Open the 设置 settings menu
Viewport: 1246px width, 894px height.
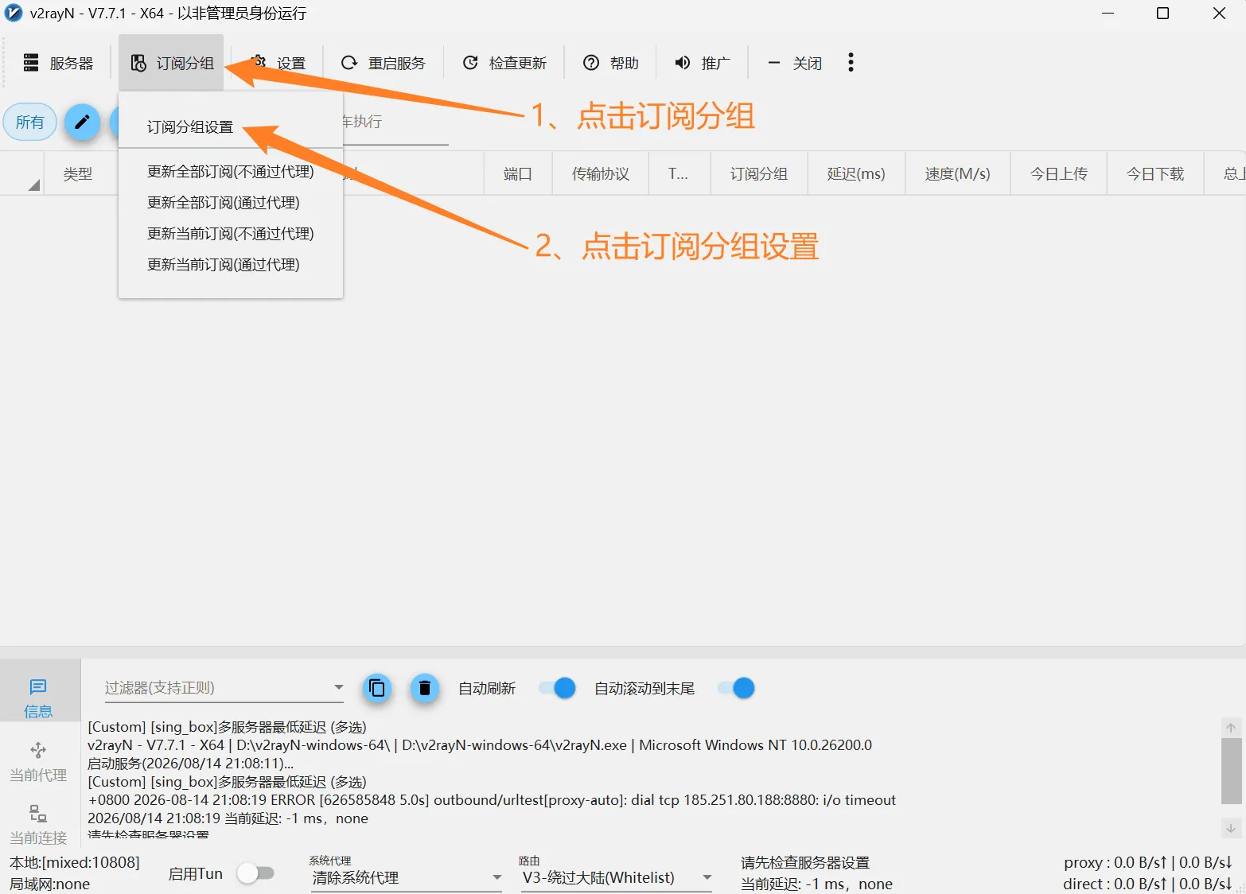pyautogui.click(x=279, y=63)
